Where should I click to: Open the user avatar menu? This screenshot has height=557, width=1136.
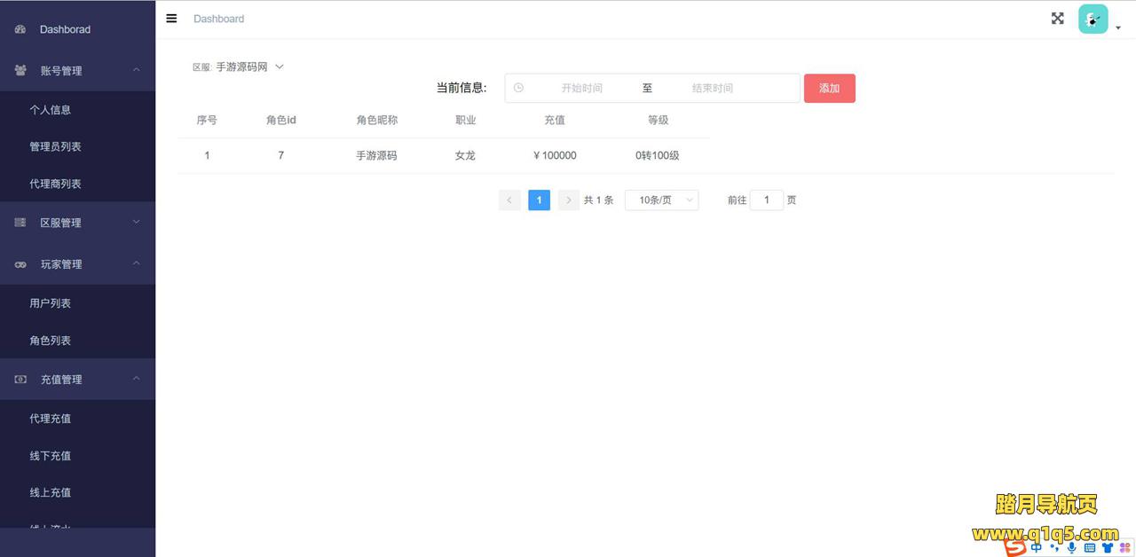(x=1093, y=20)
